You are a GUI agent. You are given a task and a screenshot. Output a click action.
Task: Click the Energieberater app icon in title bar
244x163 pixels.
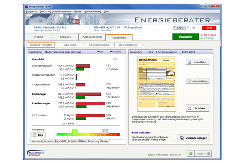pos(26,7)
